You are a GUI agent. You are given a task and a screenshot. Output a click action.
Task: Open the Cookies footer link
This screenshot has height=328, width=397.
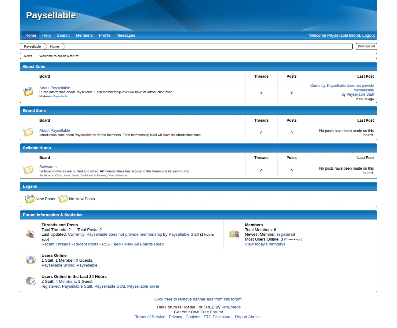click(193, 317)
